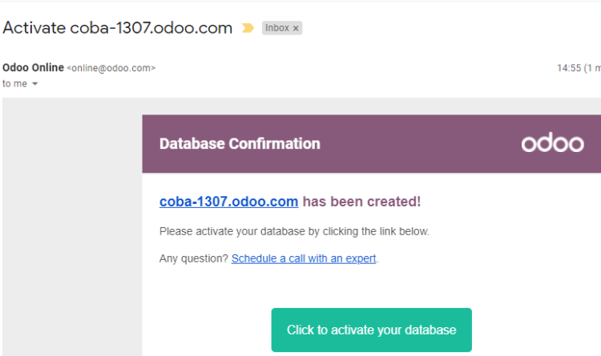Click the Odoo Online sender name
This screenshot has width=601, height=356.
tap(33, 68)
